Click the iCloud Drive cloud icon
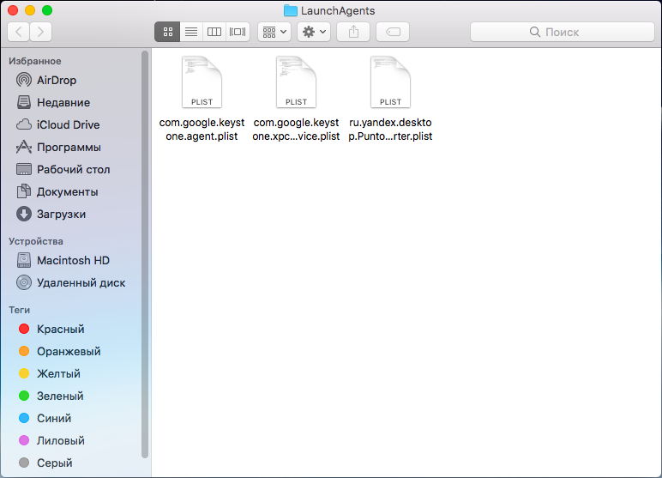Screen dimensions: 662x478 coord(24,124)
